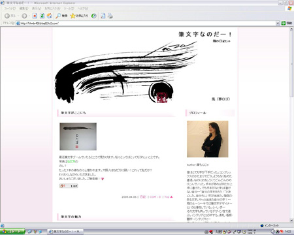Click the プロフィール sidebar heading
Image resolution: width=294 pixels, height=235 pixels.
(197, 113)
